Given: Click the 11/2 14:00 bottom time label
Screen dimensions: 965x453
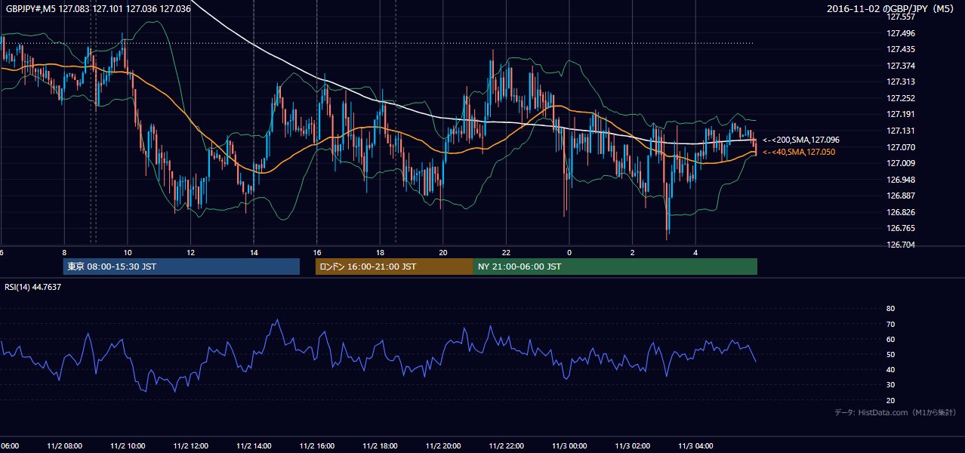Looking at the screenshot, I should pos(254,445).
